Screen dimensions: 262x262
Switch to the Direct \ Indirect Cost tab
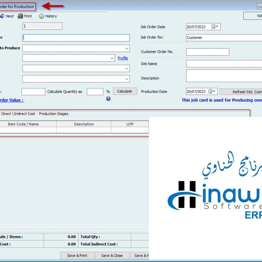point(18,114)
